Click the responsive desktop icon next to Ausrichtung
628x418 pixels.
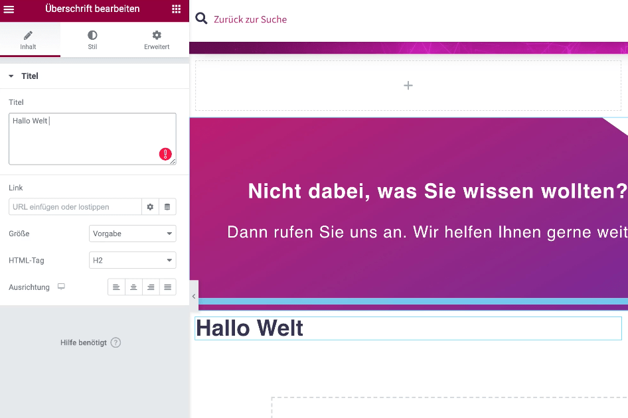[x=61, y=287]
